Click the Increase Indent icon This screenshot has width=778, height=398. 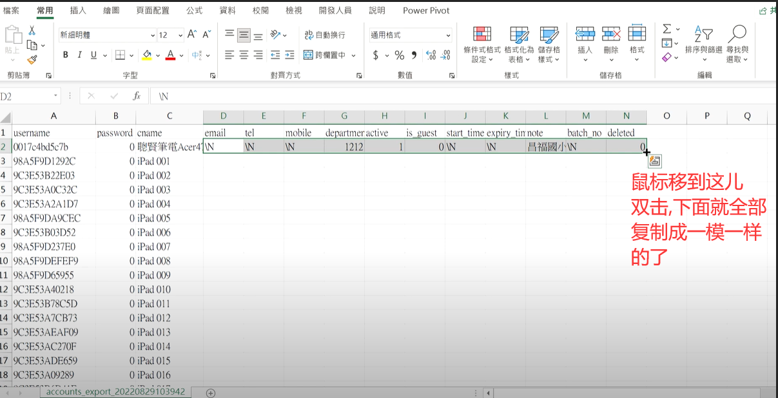point(289,55)
